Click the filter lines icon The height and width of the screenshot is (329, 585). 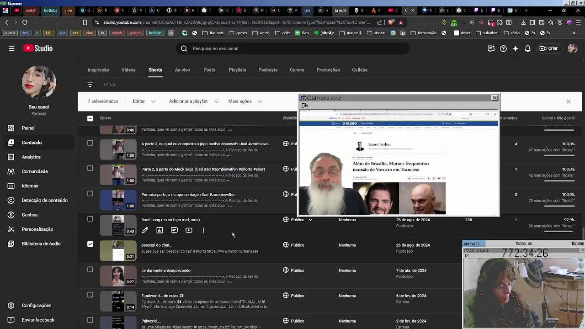coord(90,85)
